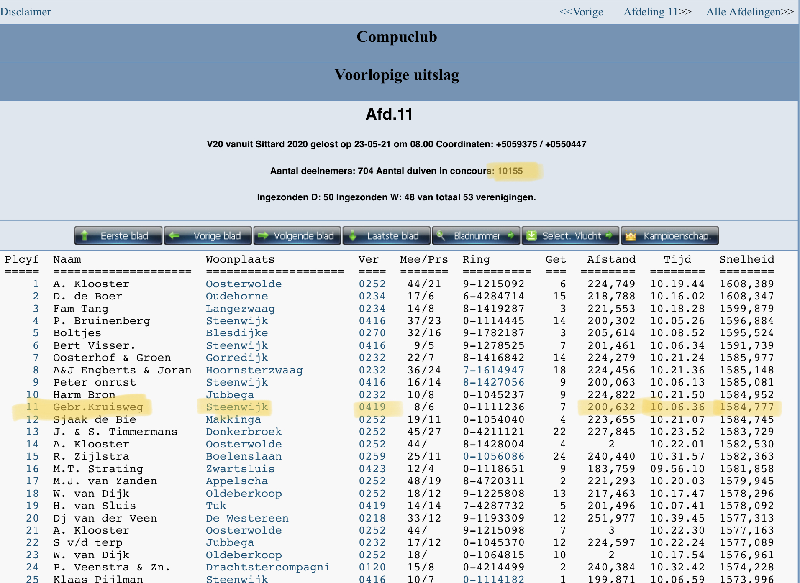Open the Tuk place link
Screen dimensions: 800x583
pos(216,506)
